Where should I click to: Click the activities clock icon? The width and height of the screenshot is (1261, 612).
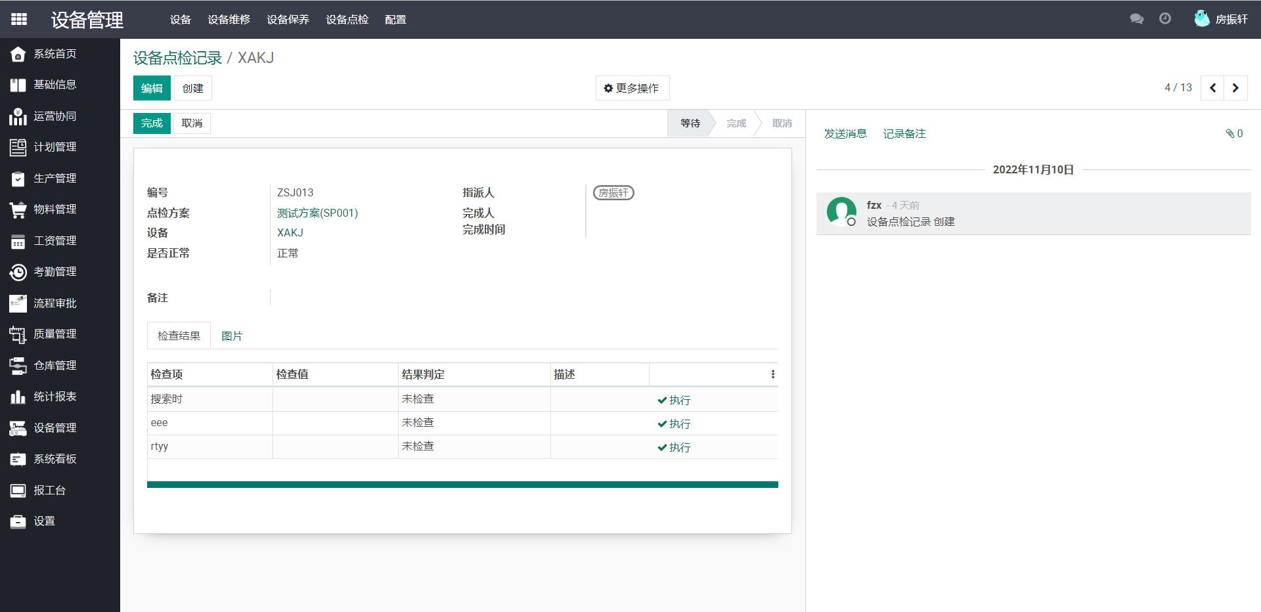tap(1165, 19)
